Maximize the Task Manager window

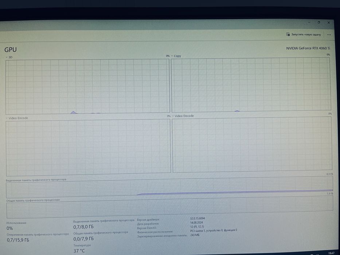[x=319, y=22]
